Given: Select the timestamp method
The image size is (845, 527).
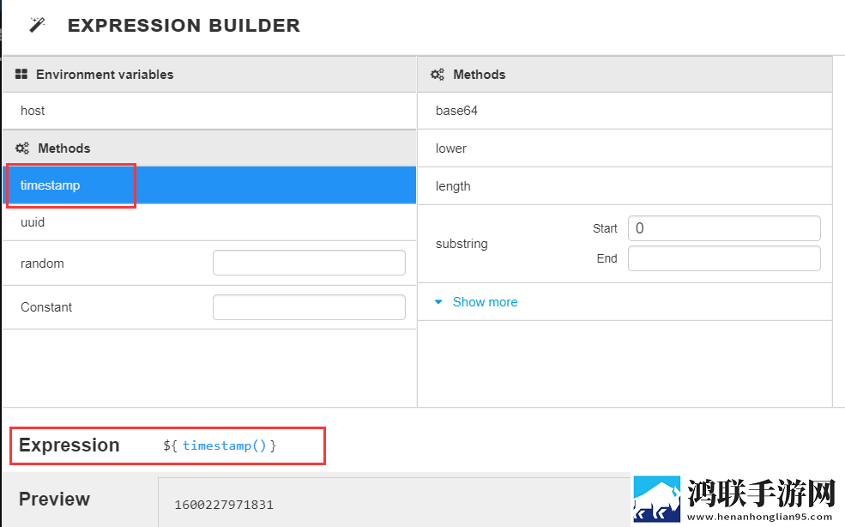Looking at the screenshot, I should pos(209,185).
